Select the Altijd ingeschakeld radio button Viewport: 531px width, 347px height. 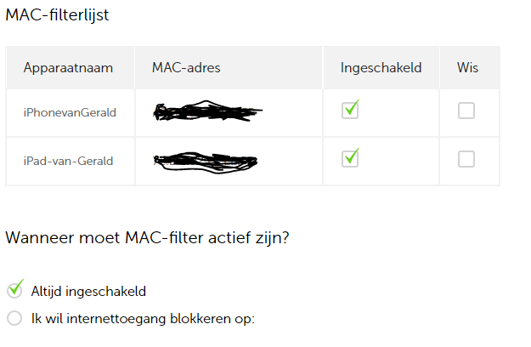(14, 291)
